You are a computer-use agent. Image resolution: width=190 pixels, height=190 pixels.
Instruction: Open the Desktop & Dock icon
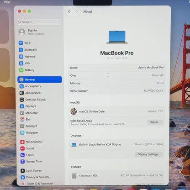click(22, 100)
